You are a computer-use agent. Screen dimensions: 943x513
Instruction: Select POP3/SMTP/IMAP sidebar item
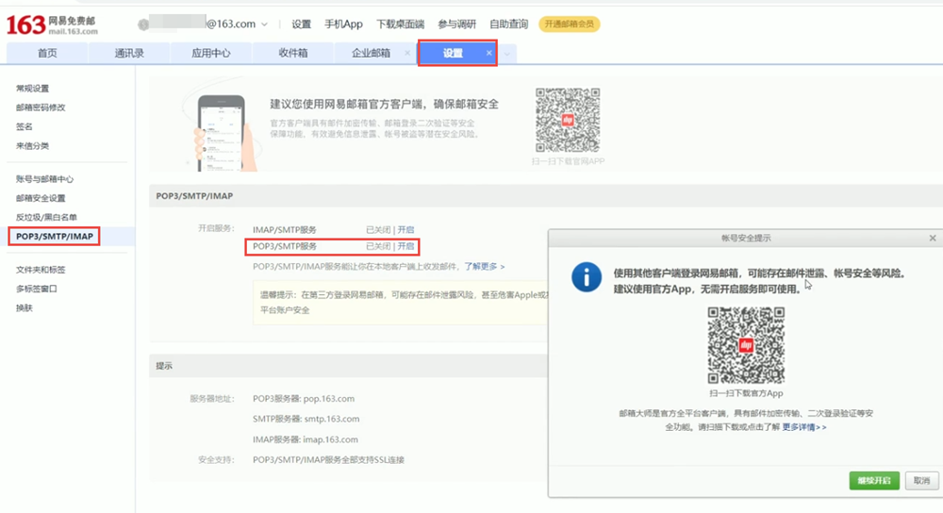[54, 237]
